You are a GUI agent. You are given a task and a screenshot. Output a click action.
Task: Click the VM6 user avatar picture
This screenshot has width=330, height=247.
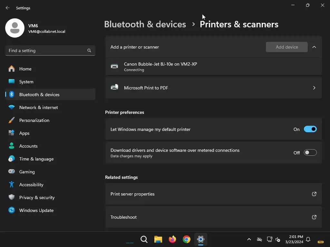(15, 28)
